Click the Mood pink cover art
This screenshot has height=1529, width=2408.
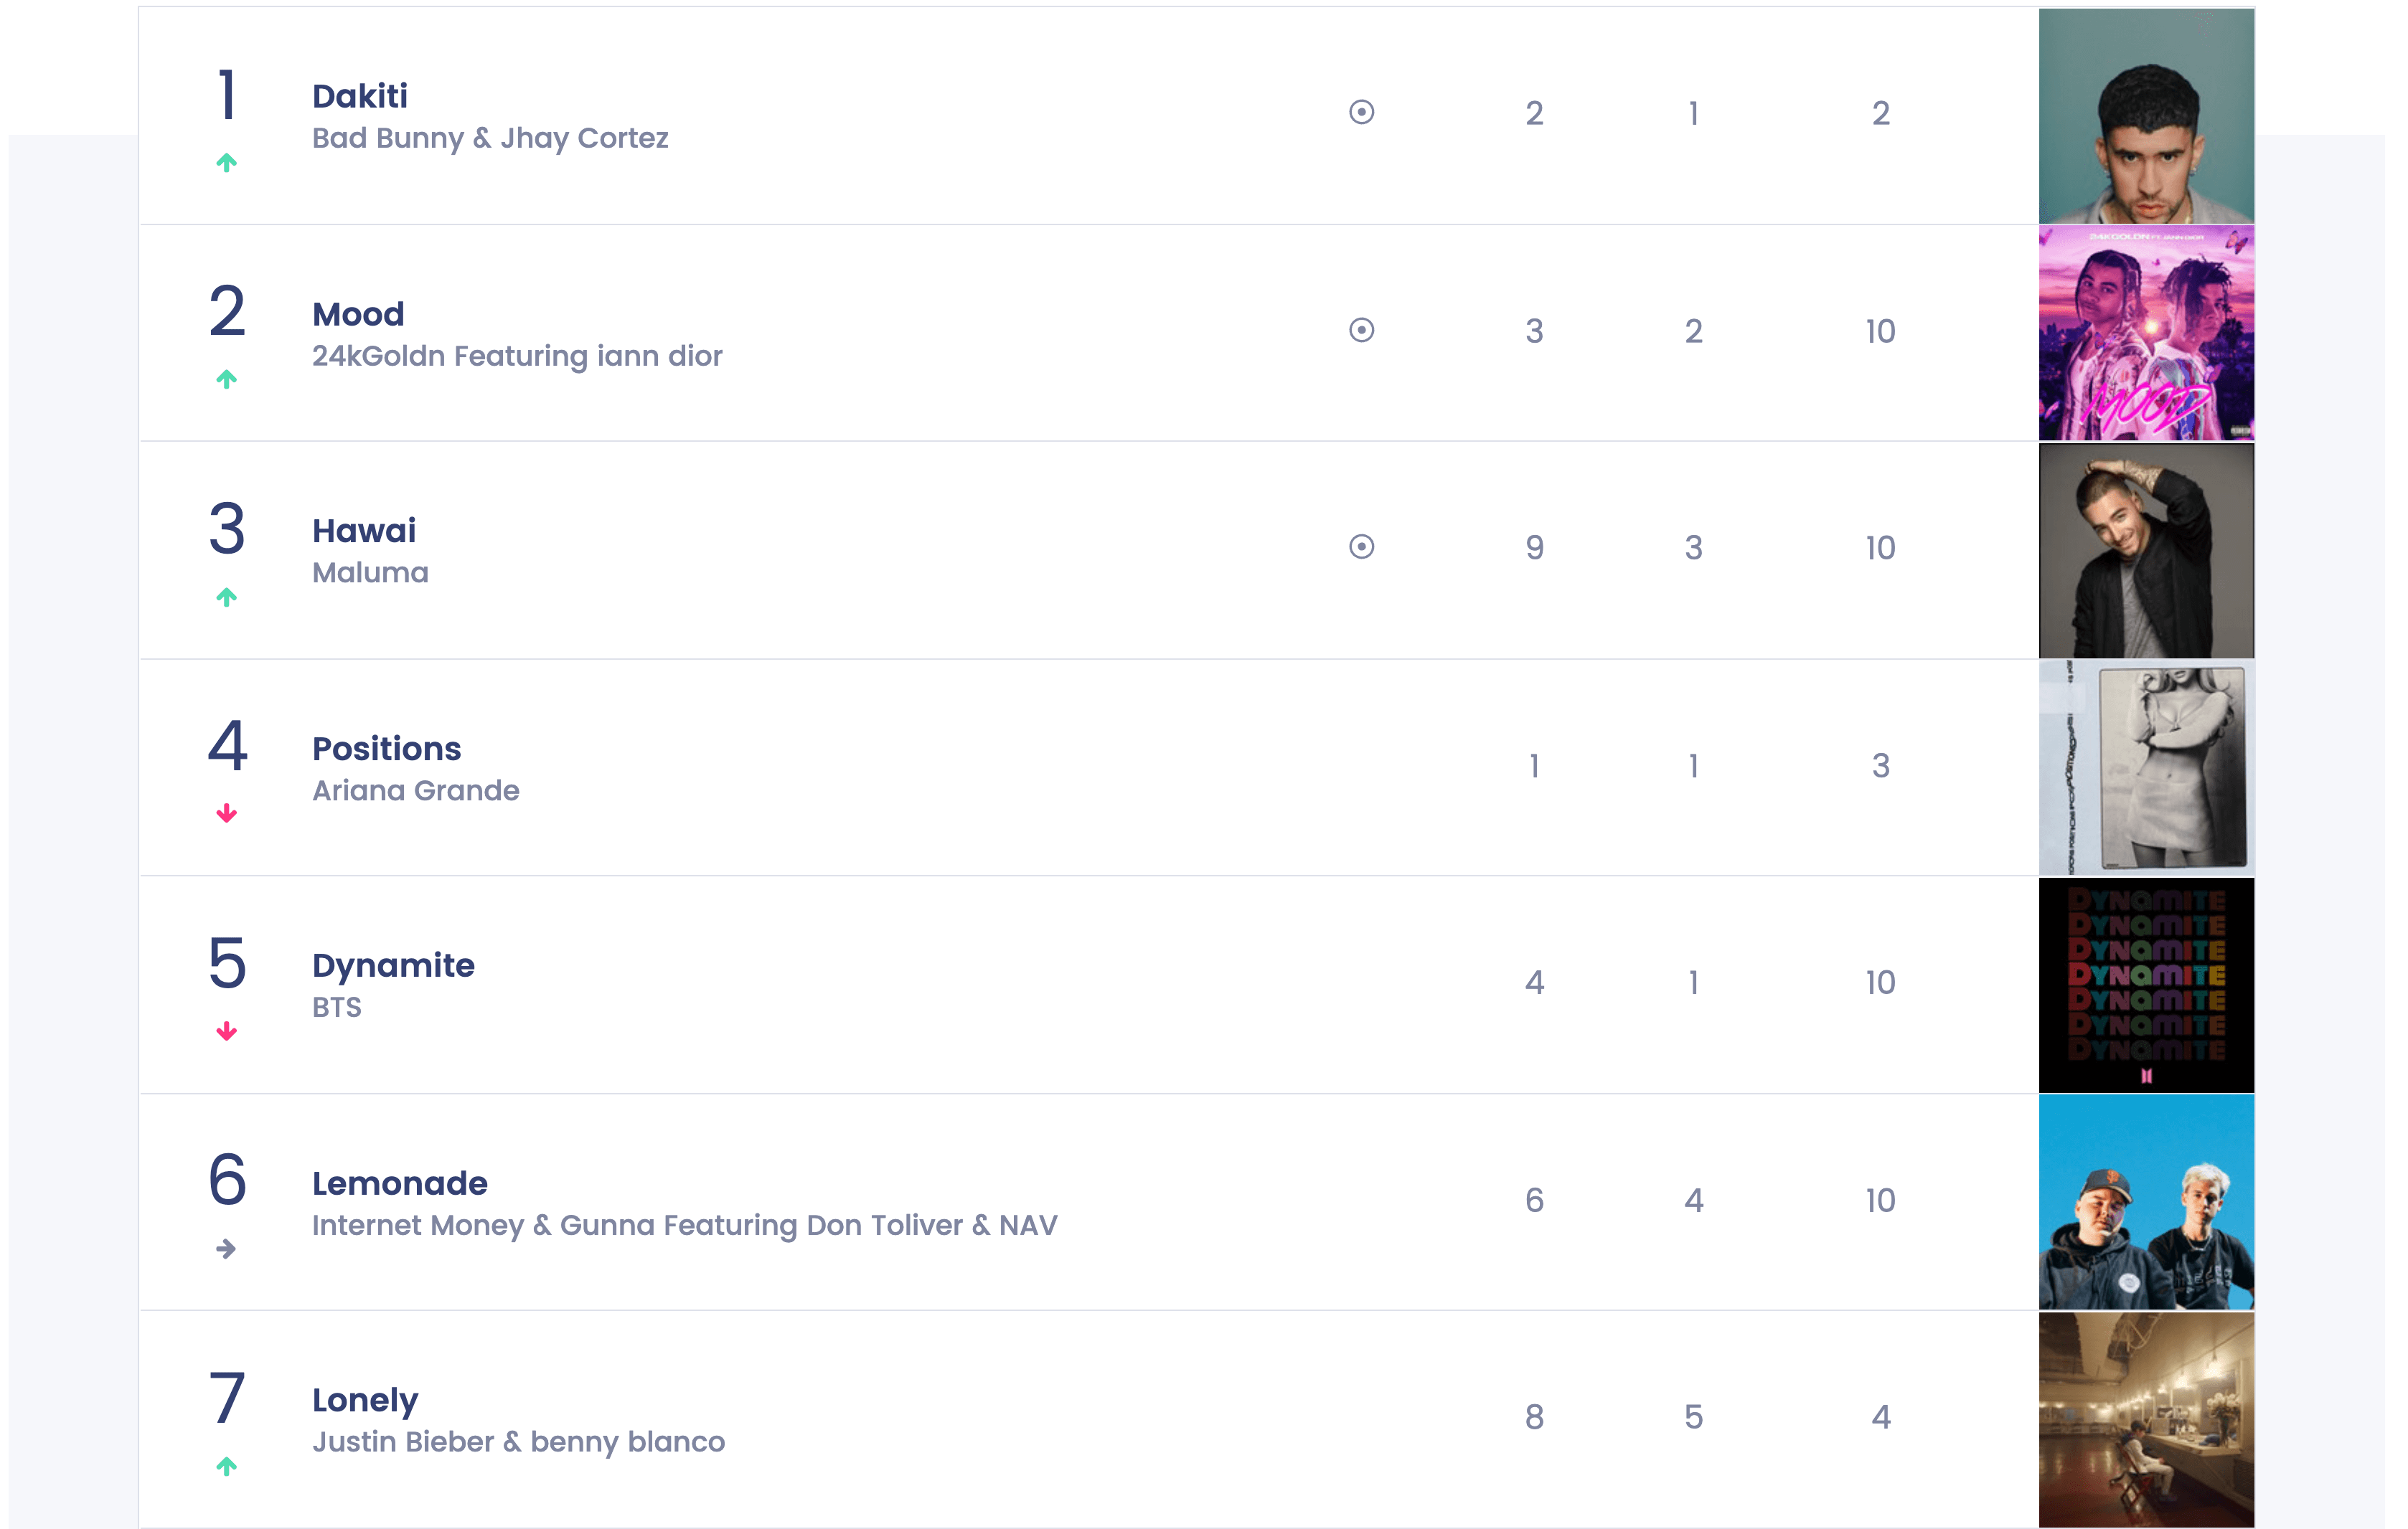(2146, 333)
